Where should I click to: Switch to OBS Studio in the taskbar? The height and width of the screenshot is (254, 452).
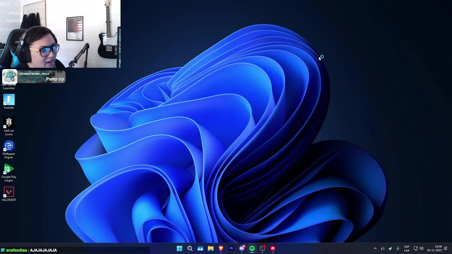[262, 248]
